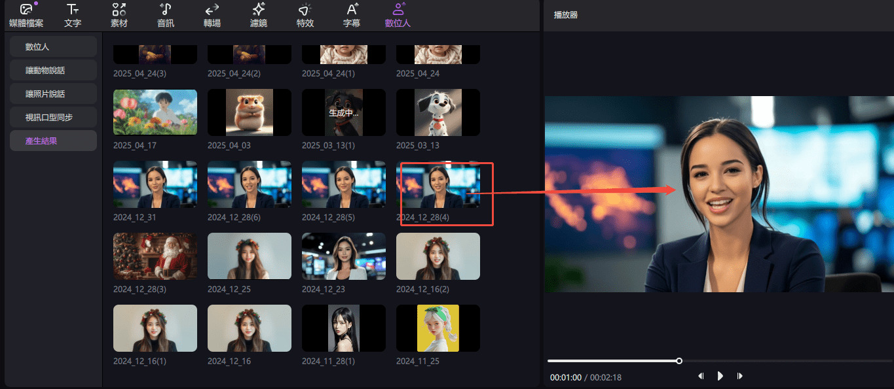894x389 pixels.
Task: Select the 2024_12_28(4) result thumbnail
Action: tap(438, 185)
